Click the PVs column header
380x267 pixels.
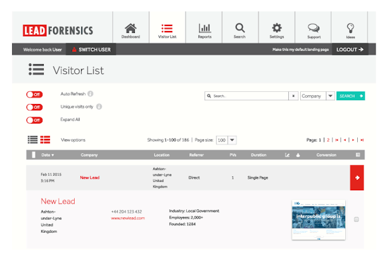coord(232,155)
